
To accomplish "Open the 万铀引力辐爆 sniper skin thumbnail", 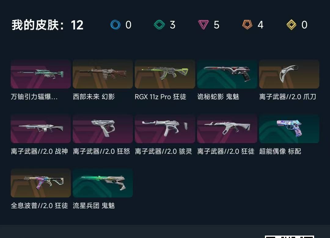I will (x=41, y=74).
